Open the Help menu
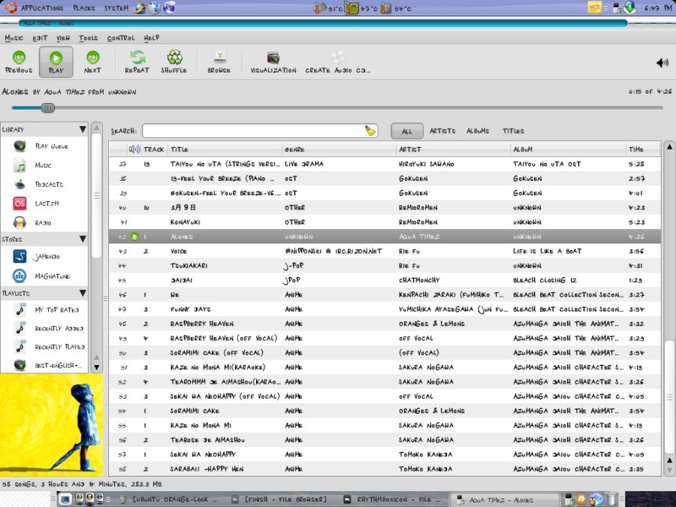676x507 pixels. (152, 38)
